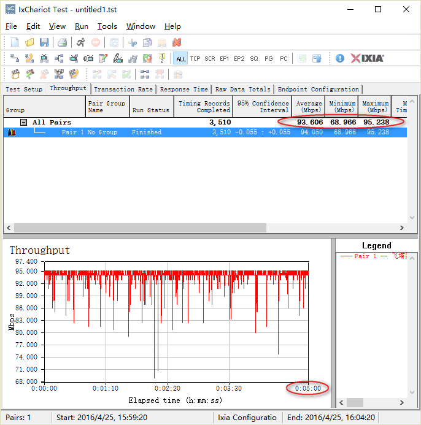Click the Average (Mbps) column header
The image size is (421, 425).
click(x=309, y=107)
